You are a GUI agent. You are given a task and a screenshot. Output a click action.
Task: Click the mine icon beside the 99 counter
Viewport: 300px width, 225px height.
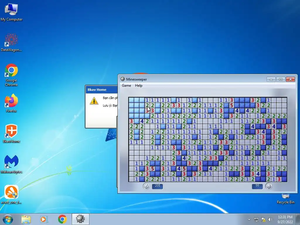[269, 186]
